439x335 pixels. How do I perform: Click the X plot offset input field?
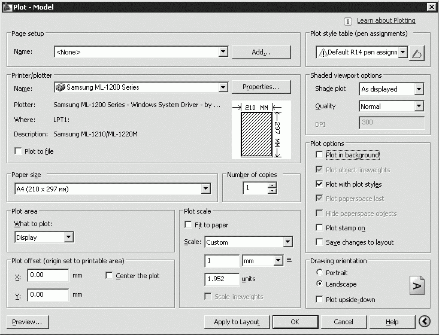click(48, 276)
